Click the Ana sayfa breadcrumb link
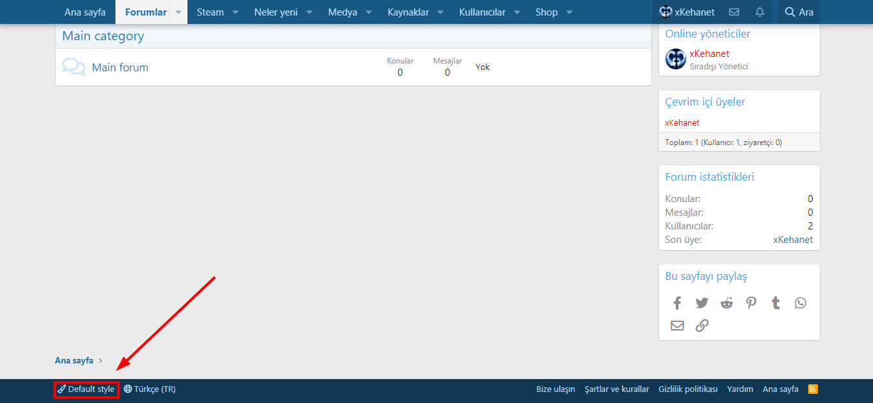 coord(74,360)
